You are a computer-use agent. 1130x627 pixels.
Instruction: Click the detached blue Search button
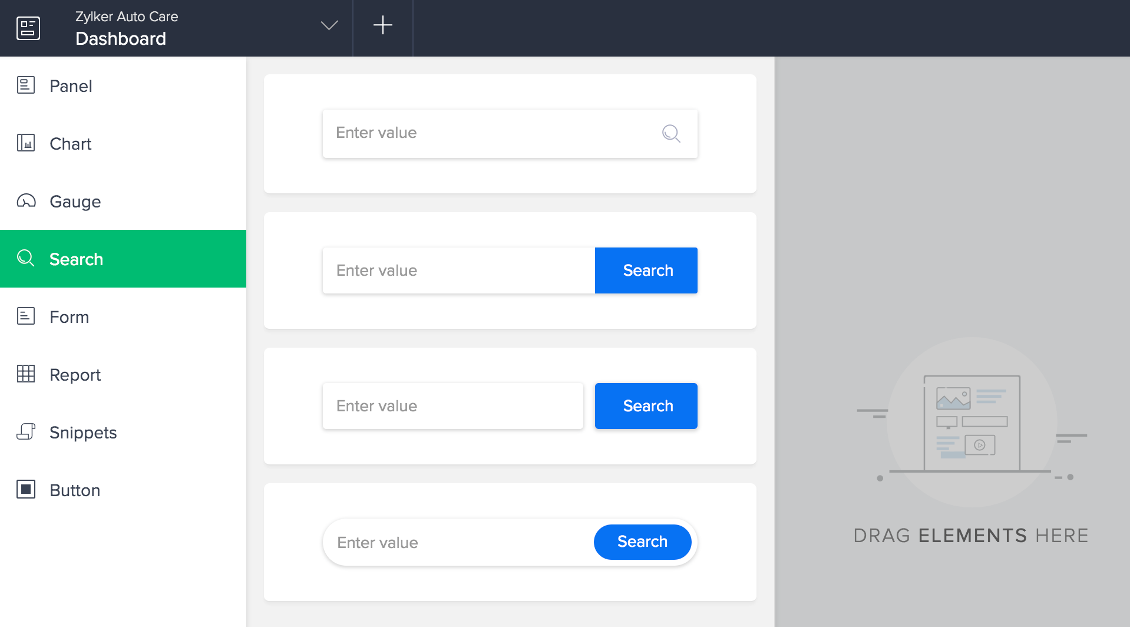click(646, 406)
